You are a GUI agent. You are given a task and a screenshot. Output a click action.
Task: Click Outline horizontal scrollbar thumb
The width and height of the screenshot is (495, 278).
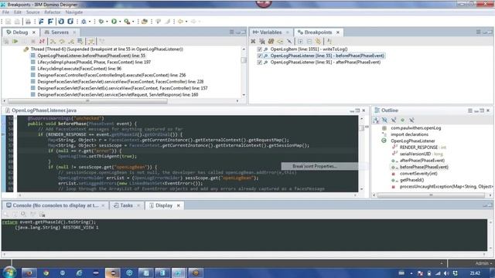(x=431, y=195)
